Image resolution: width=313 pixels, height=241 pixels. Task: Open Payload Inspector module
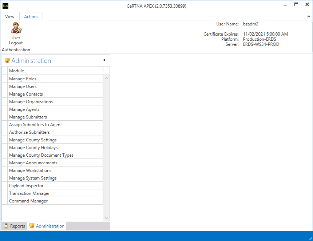tap(26, 186)
